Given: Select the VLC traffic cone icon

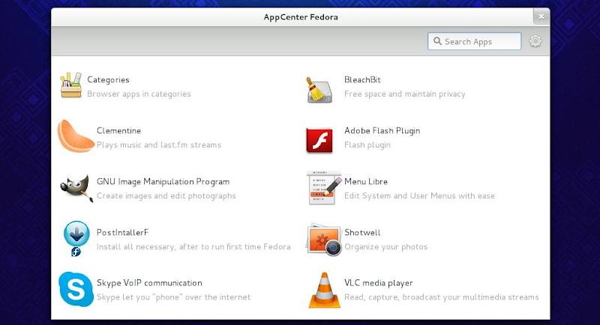Looking at the screenshot, I should (x=325, y=291).
